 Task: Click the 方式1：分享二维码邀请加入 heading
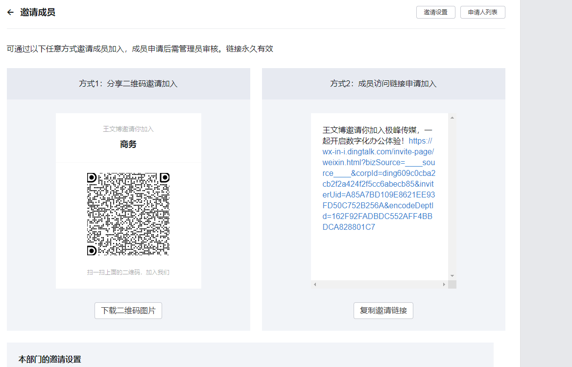point(128,83)
